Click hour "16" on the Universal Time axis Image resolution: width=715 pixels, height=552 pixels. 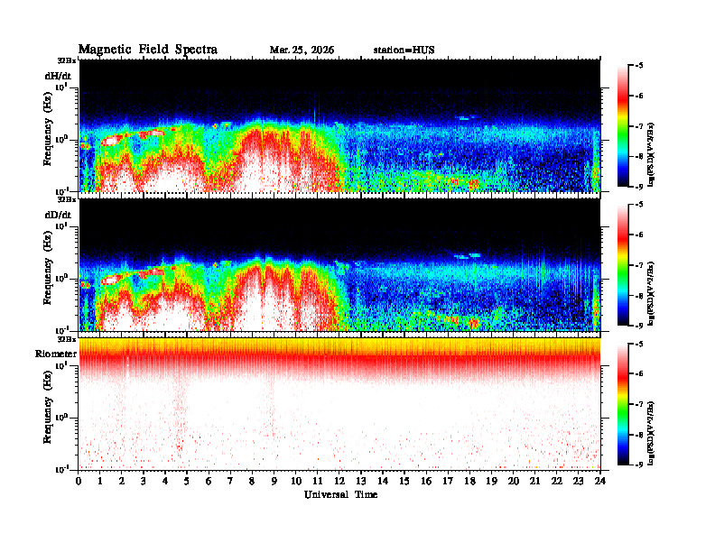coord(426,481)
